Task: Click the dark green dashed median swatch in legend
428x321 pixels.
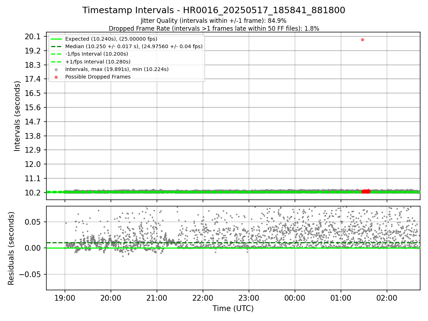Action: tap(56, 46)
